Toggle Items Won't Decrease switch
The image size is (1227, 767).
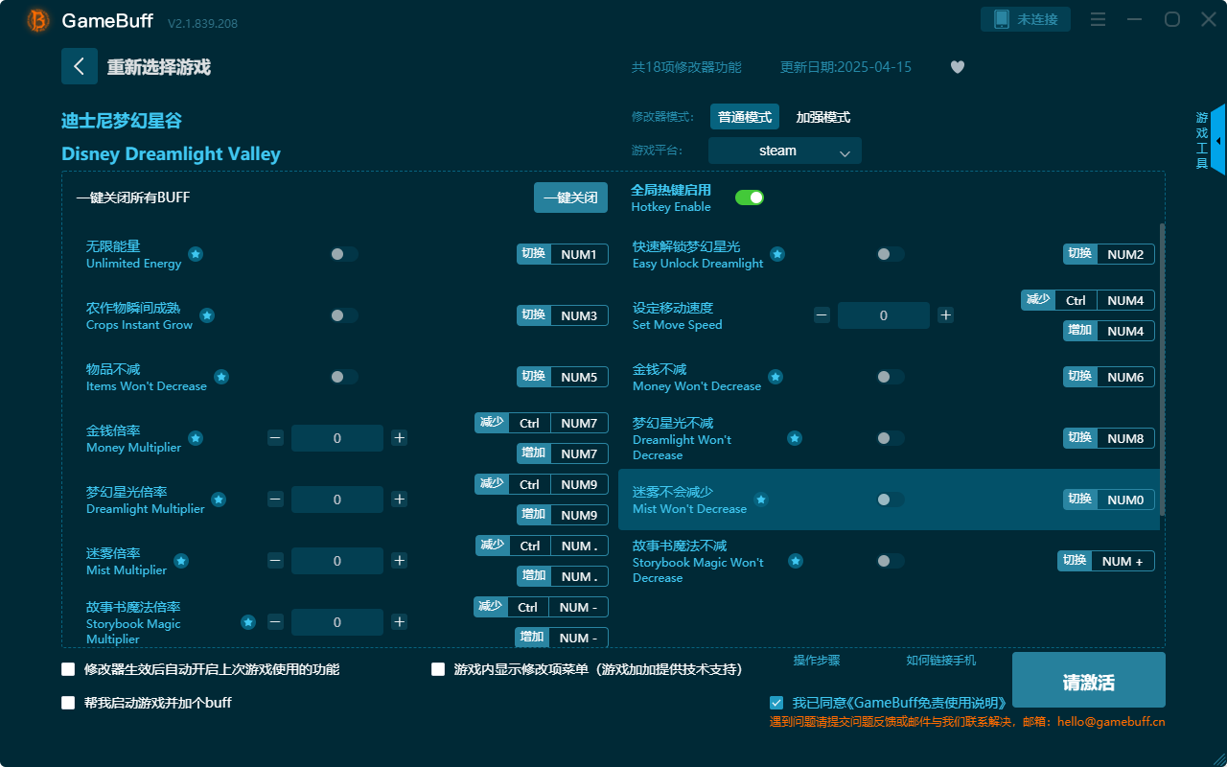(x=344, y=377)
